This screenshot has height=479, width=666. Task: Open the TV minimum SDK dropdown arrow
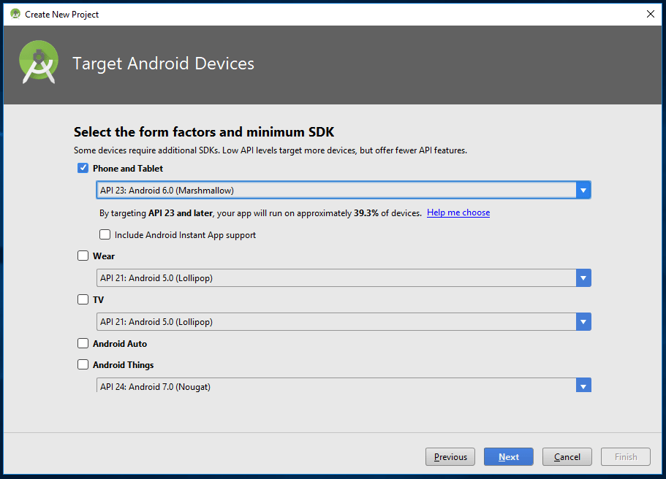(583, 322)
